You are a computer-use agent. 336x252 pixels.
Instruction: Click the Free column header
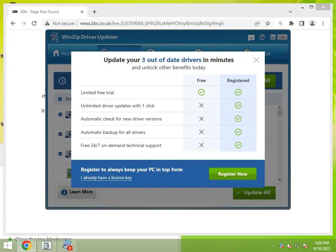pos(201,80)
